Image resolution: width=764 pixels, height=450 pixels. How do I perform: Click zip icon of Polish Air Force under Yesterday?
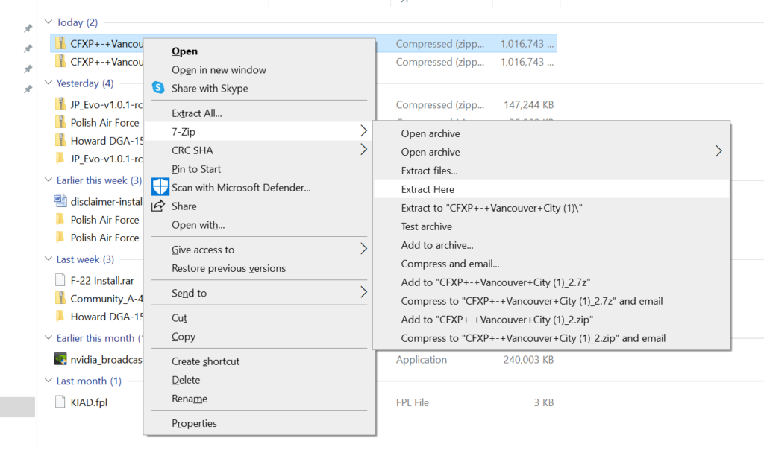point(60,122)
